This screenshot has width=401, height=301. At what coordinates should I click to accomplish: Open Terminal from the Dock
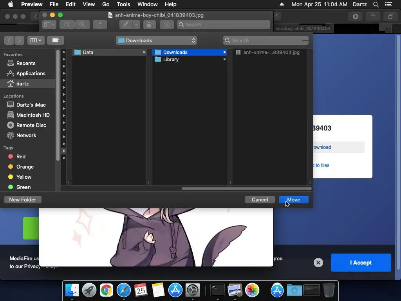pos(217,290)
